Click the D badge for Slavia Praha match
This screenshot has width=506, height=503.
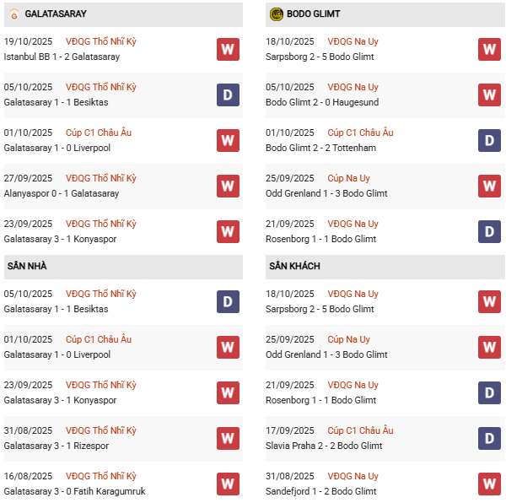489,439
